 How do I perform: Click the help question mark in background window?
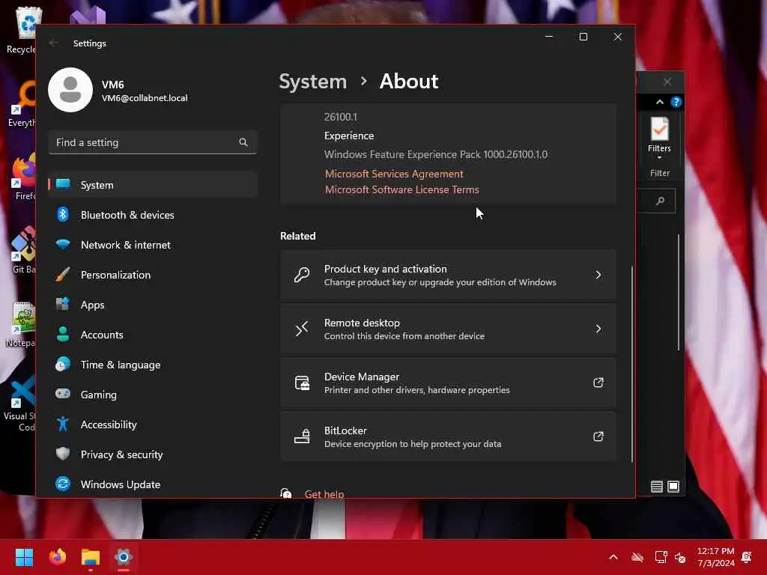[x=676, y=102]
